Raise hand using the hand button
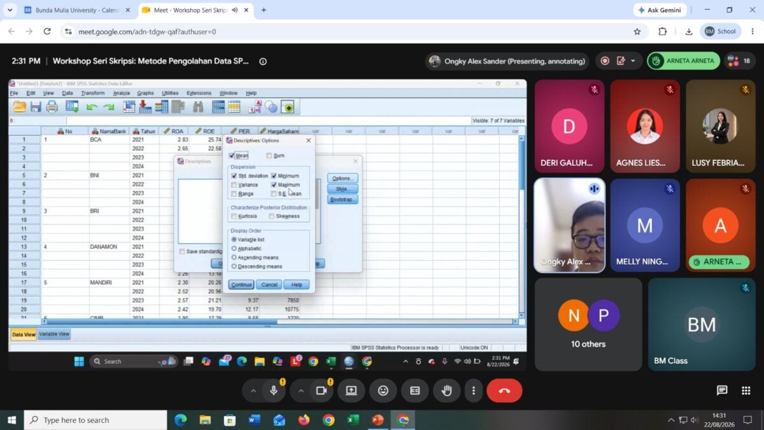The width and height of the screenshot is (764, 430). (x=447, y=391)
